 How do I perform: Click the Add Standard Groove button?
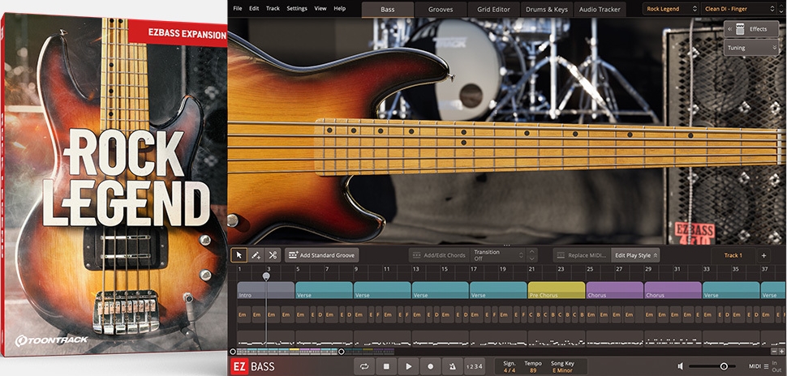pyautogui.click(x=322, y=255)
